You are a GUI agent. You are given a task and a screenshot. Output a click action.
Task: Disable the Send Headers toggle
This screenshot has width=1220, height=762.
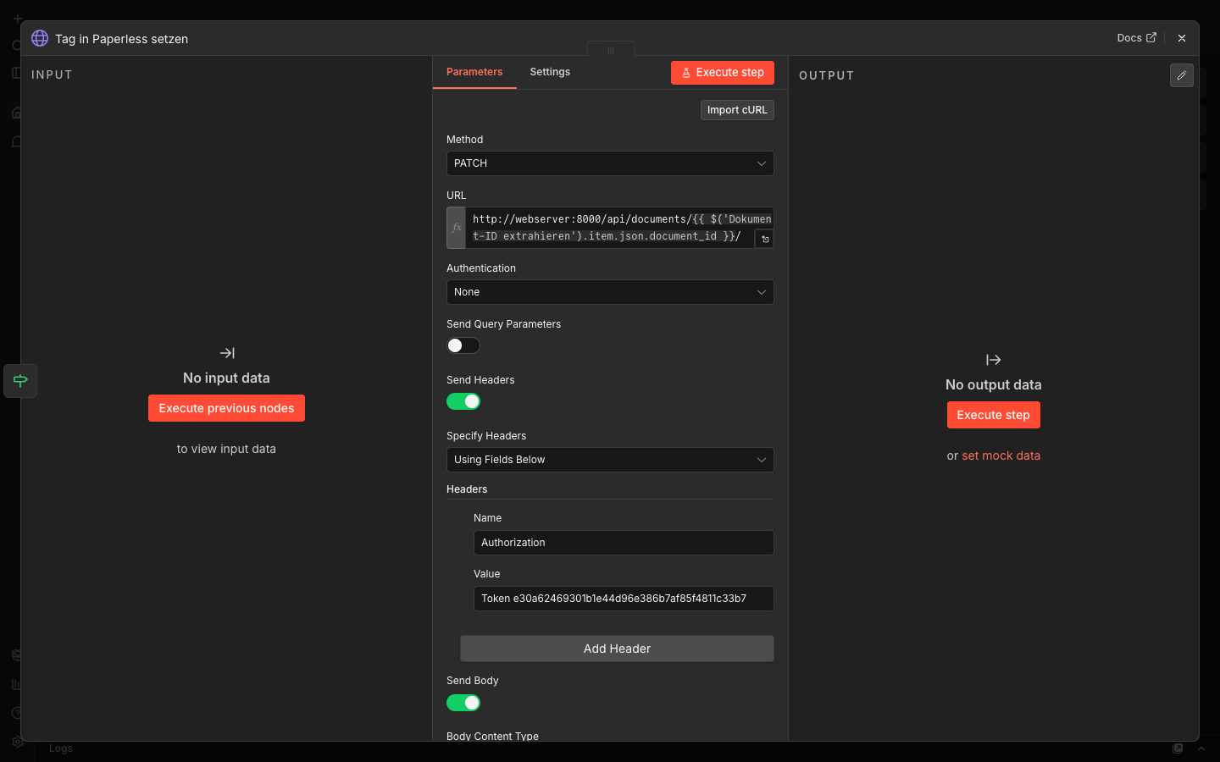tap(463, 401)
